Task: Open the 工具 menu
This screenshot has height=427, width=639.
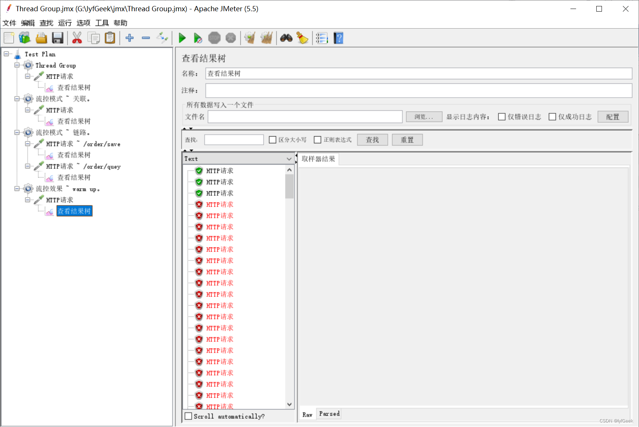Action: pos(102,23)
